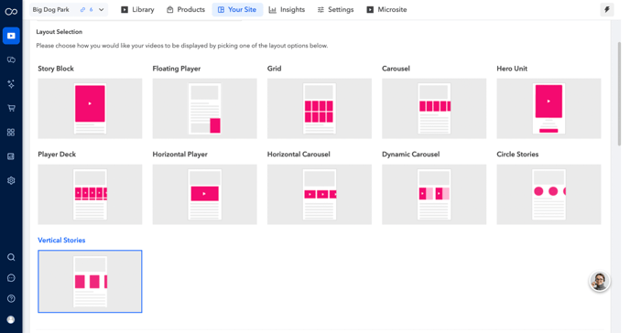This screenshot has width=630, height=333.
Task: Click the infinity logo in the sidebar
Action: (11, 12)
